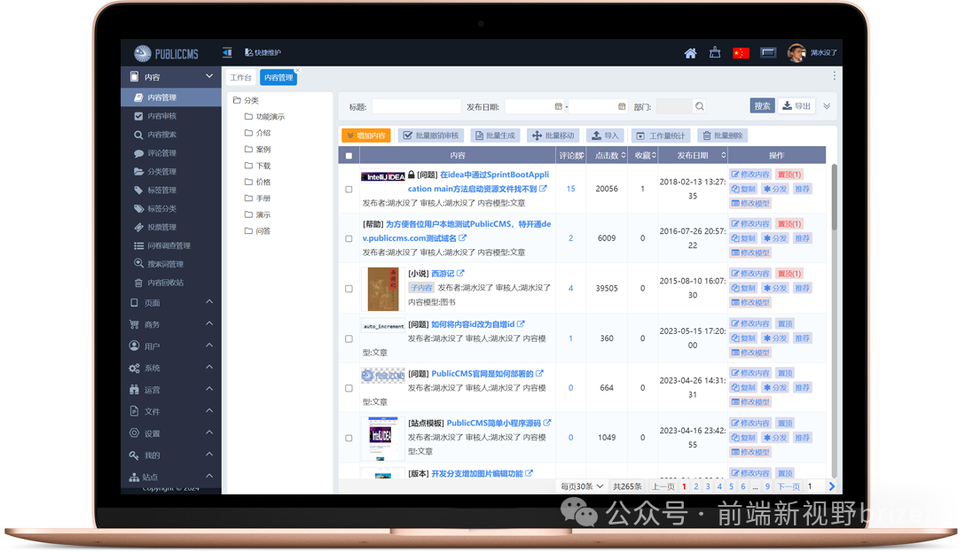The image size is (965, 552).
Task: Close the 内容管理 tab
Action: [x=297, y=69]
